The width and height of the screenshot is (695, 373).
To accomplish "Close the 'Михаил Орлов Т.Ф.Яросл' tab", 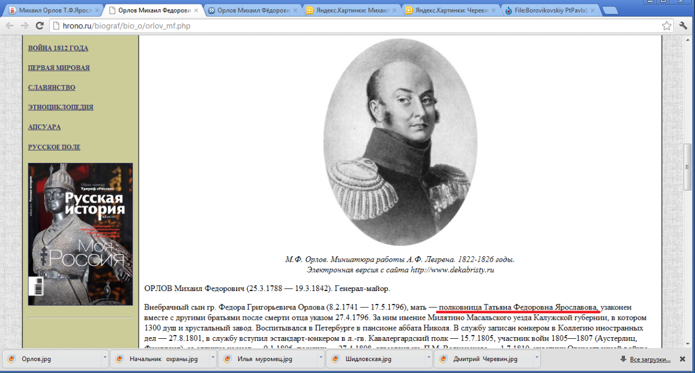I will pos(96,10).
